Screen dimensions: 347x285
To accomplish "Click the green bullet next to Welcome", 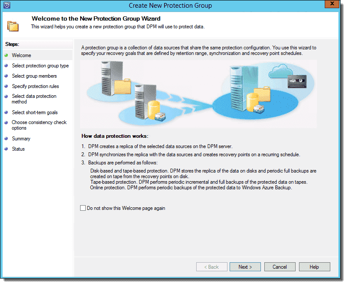I will [6, 55].
